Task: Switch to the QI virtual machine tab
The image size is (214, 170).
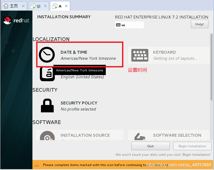Action: 39,6
